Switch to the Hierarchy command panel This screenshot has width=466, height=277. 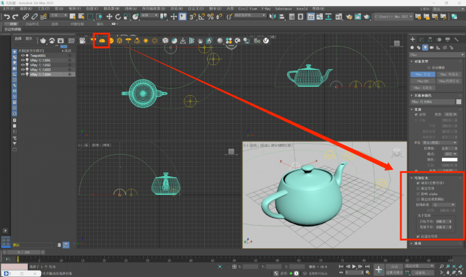coord(430,40)
